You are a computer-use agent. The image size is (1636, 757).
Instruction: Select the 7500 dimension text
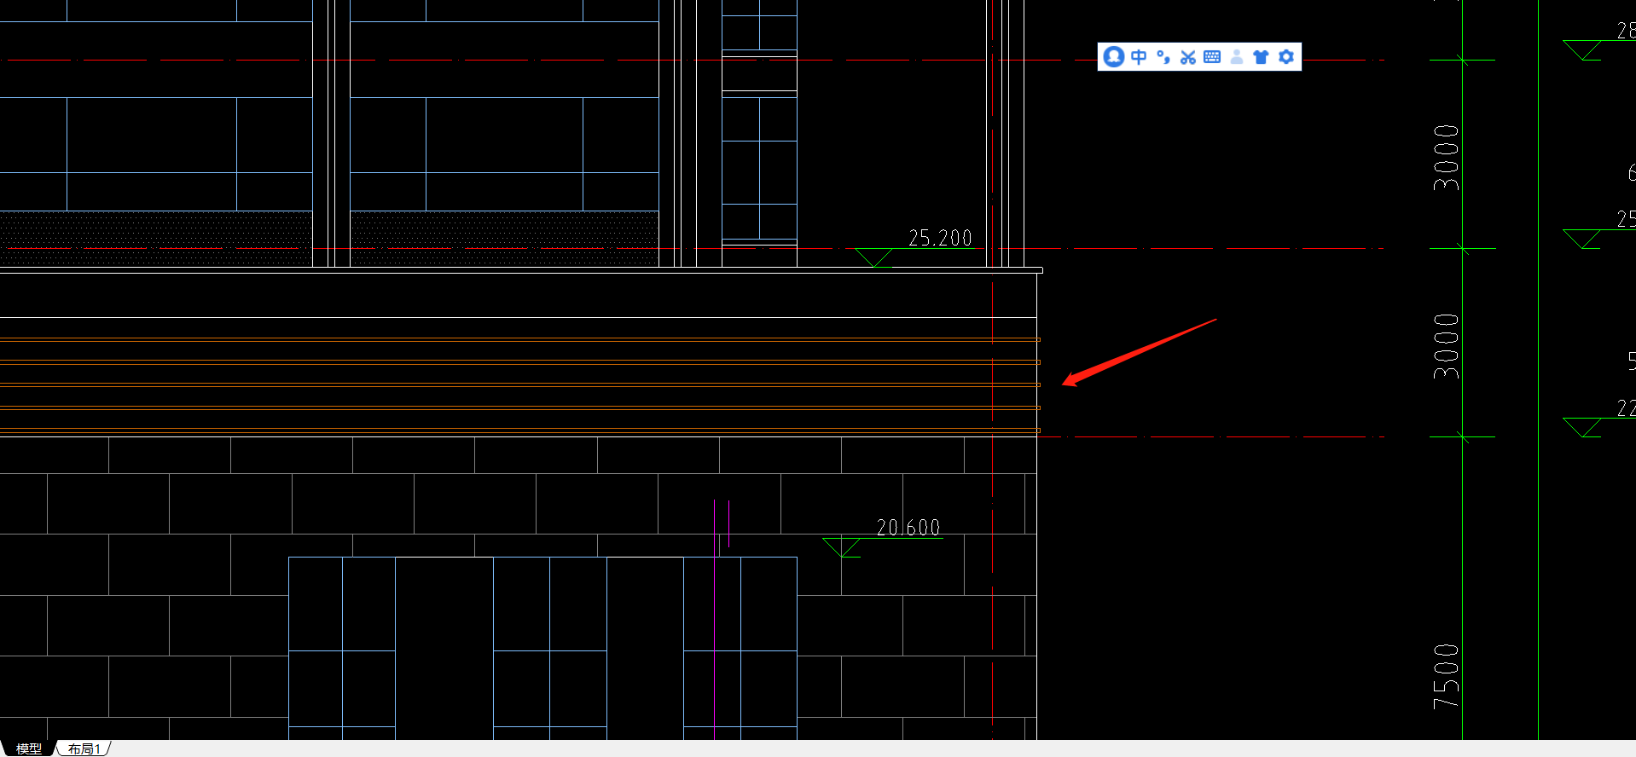click(x=1446, y=677)
